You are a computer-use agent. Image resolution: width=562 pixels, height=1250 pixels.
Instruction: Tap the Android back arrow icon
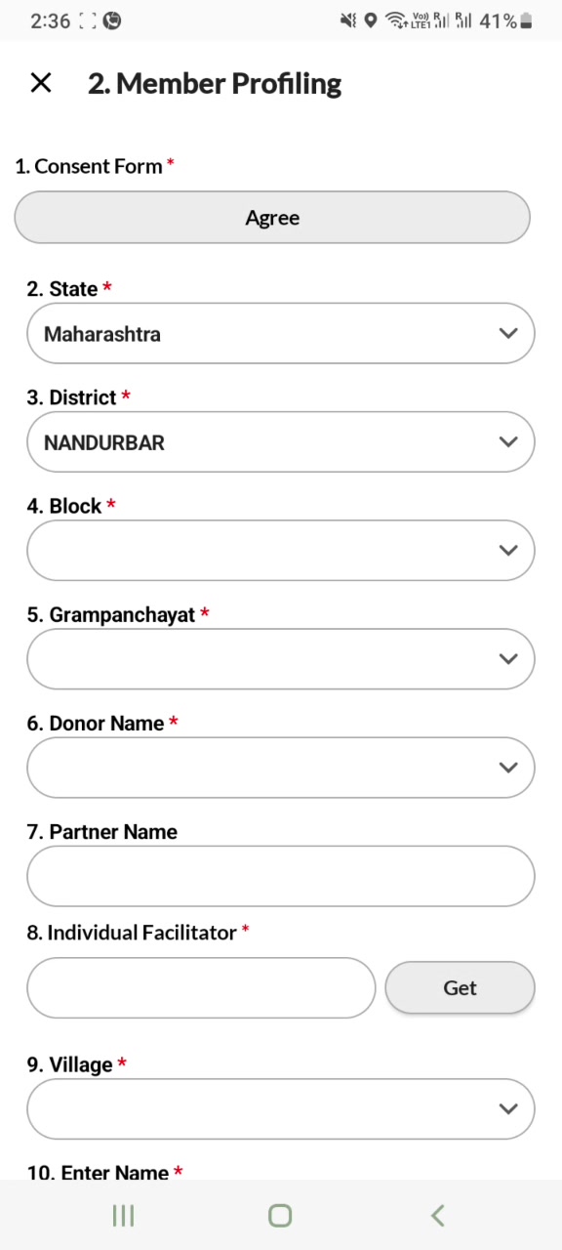(x=438, y=1215)
